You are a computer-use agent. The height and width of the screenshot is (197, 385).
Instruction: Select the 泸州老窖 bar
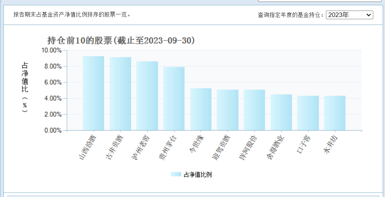(x=147, y=96)
